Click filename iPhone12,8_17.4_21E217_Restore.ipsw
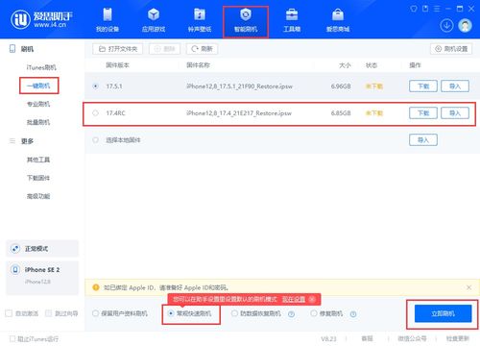The height and width of the screenshot is (346, 480). click(x=239, y=113)
